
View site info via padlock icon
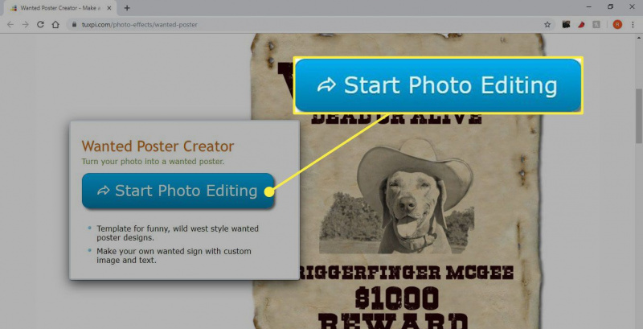tap(74, 25)
